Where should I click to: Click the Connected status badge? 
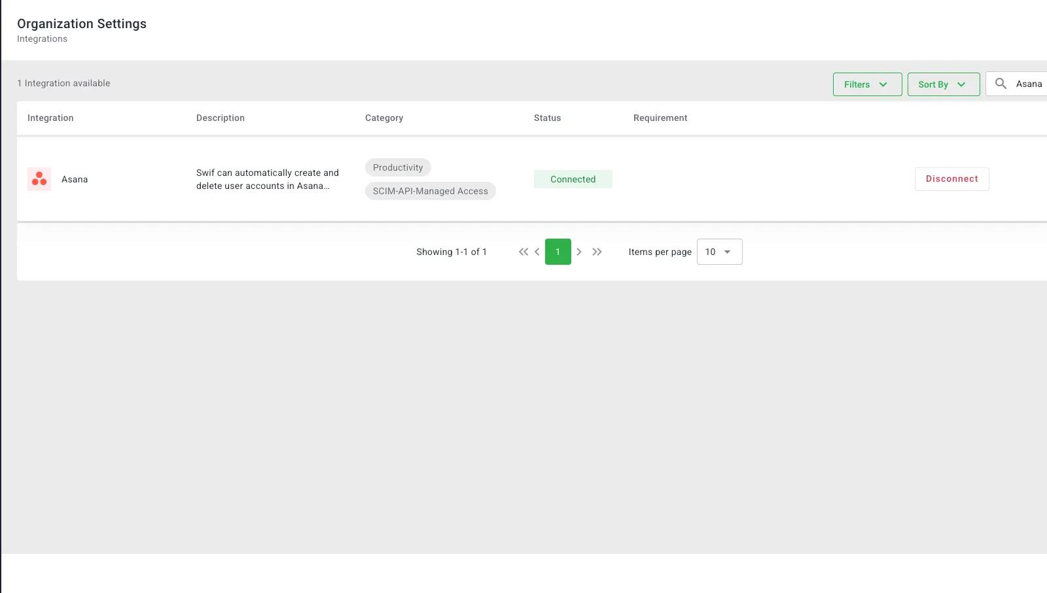573,179
